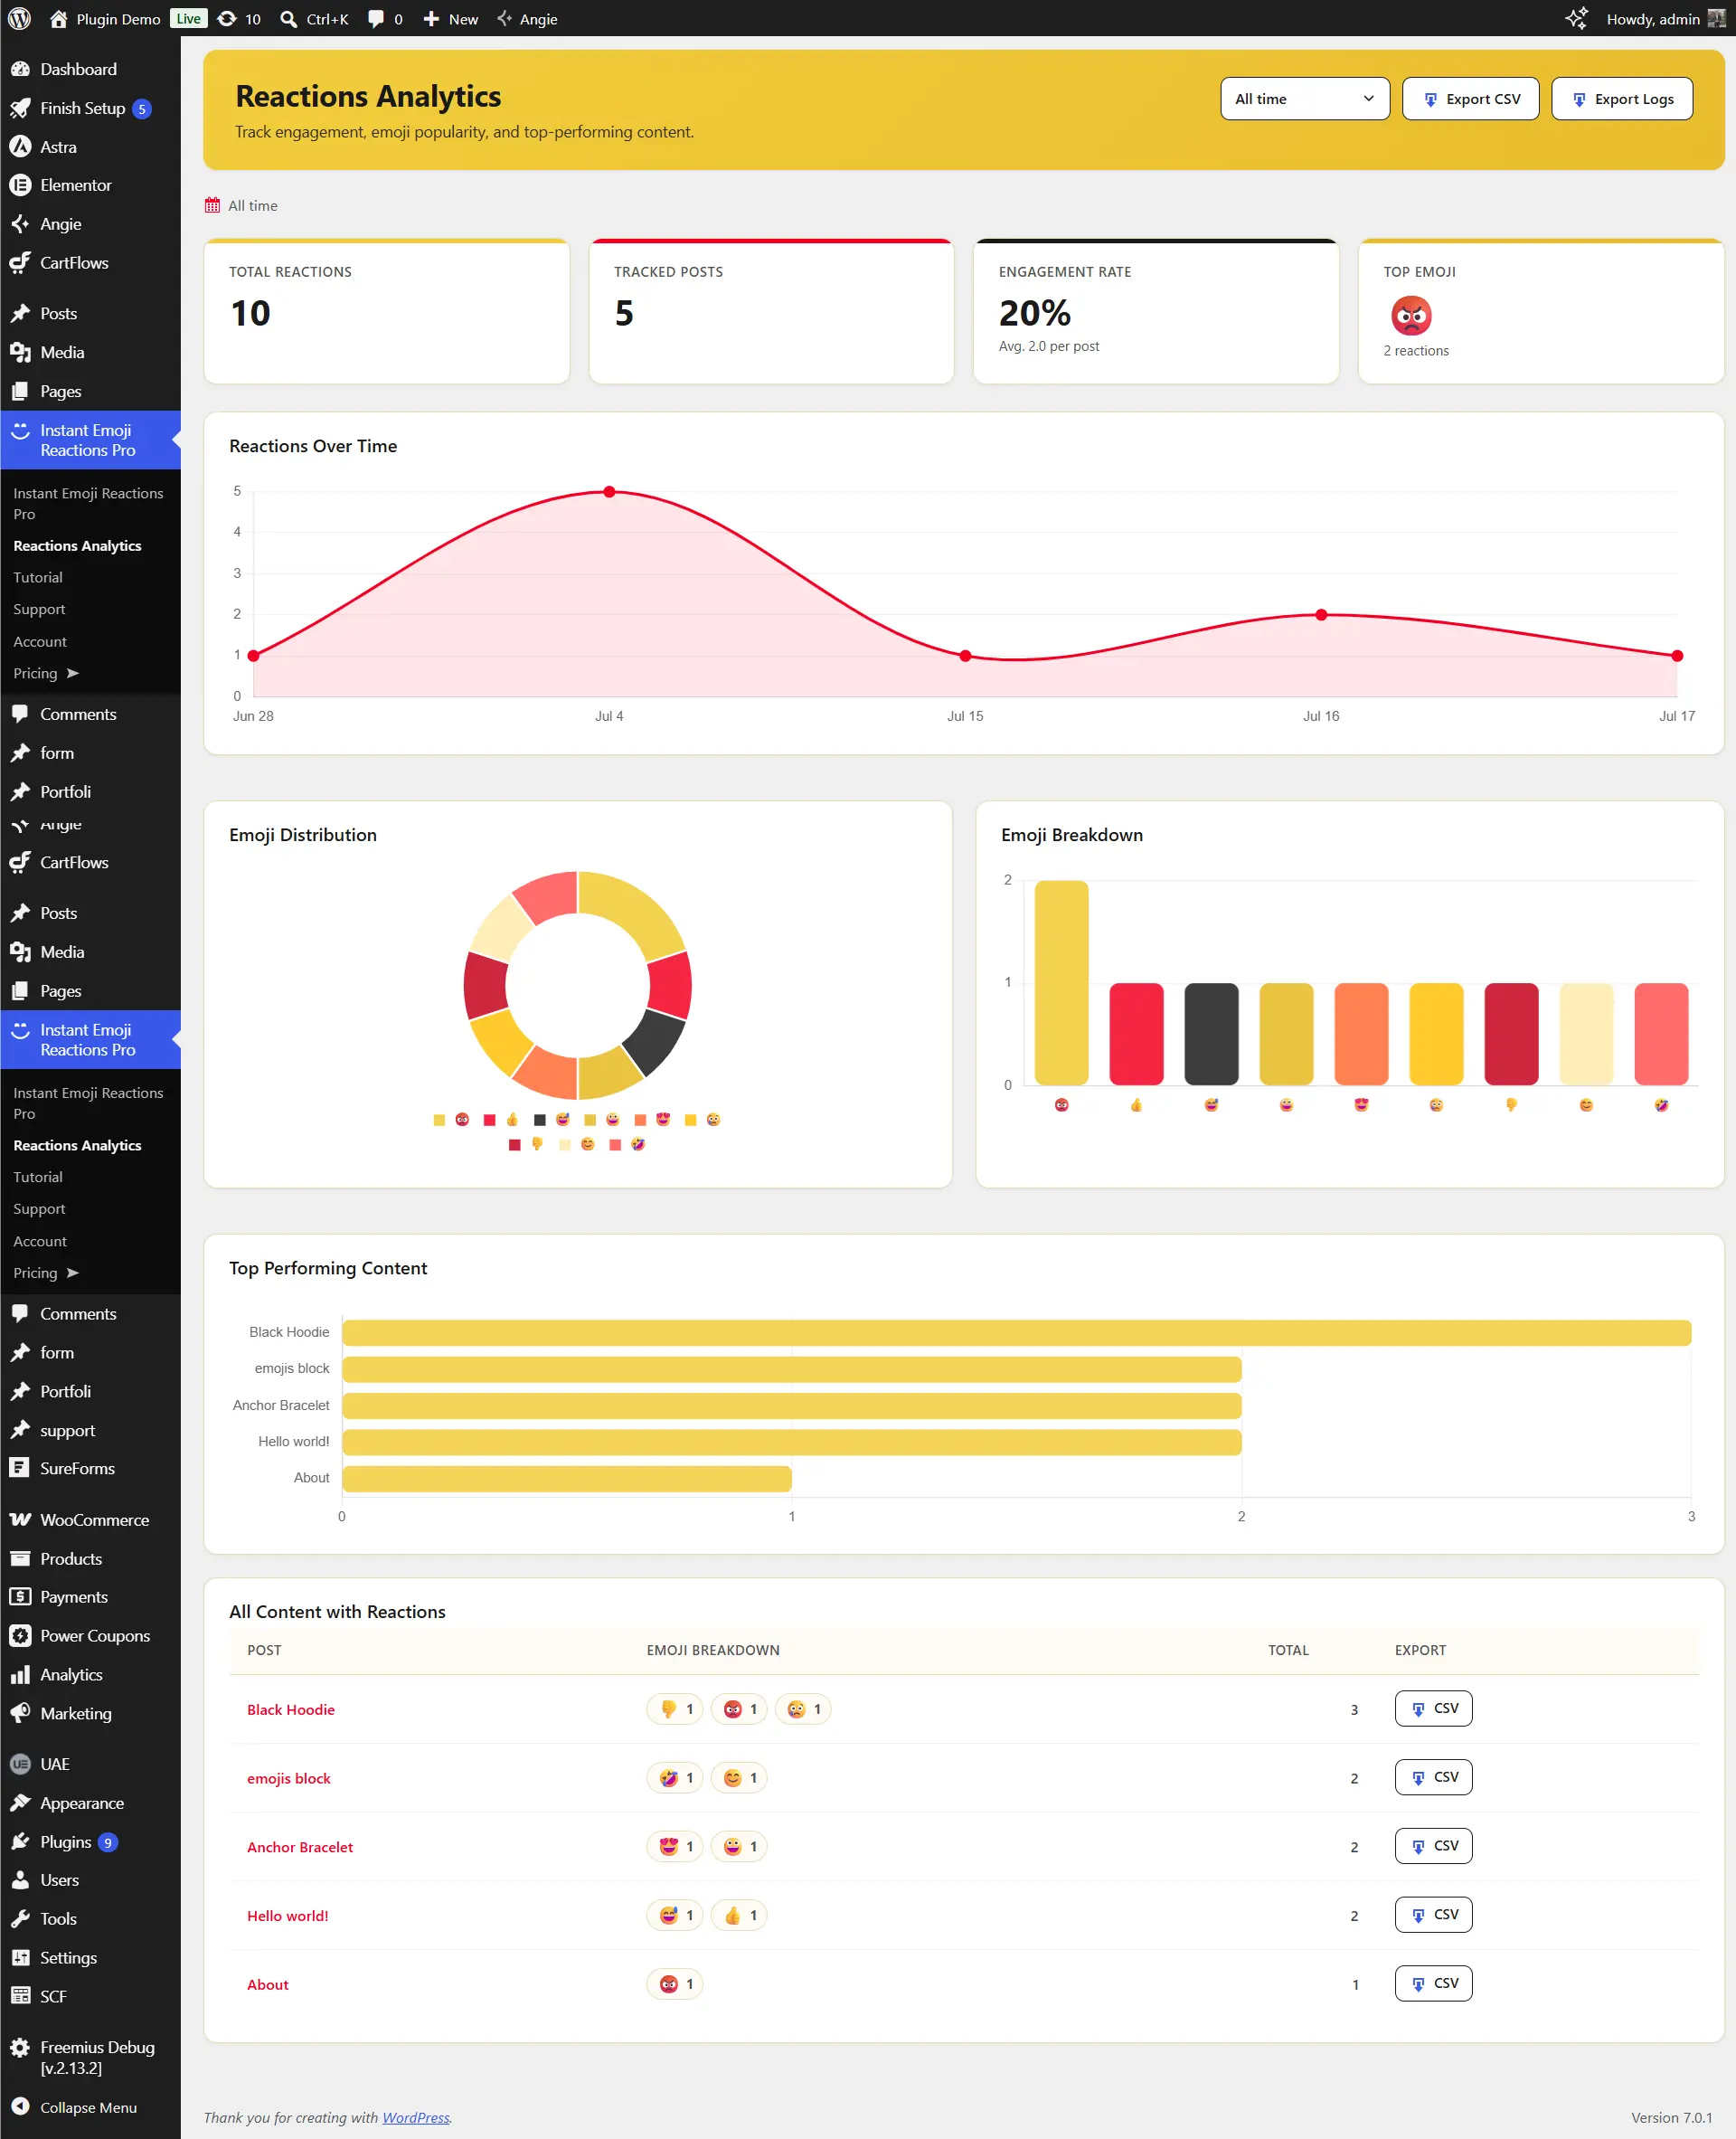The image size is (1736, 2139).
Task: Export CSV for the About row
Action: click(x=1433, y=1984)
